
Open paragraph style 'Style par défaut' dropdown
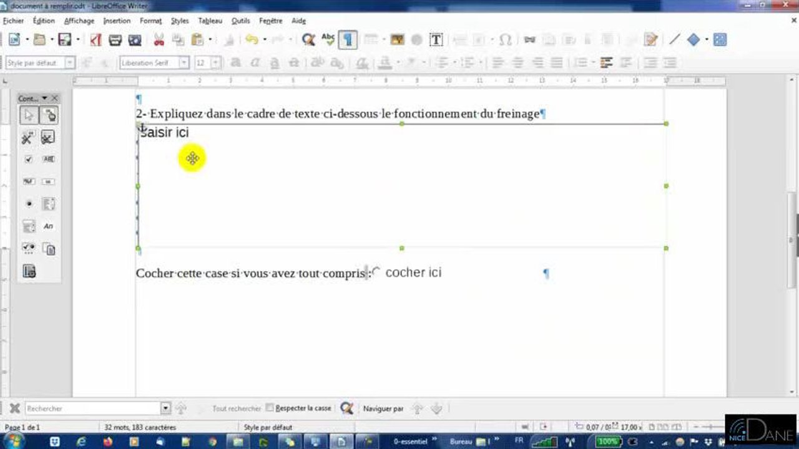[x=70, y=63]
